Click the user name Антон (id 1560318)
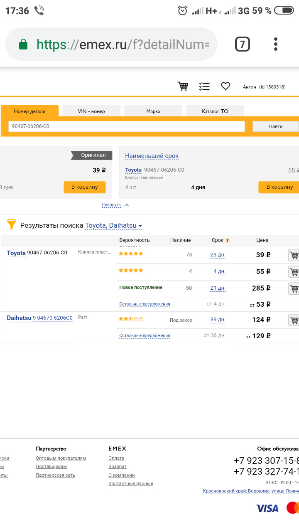Viewport: 299px width, 532px height. point(264,87)
